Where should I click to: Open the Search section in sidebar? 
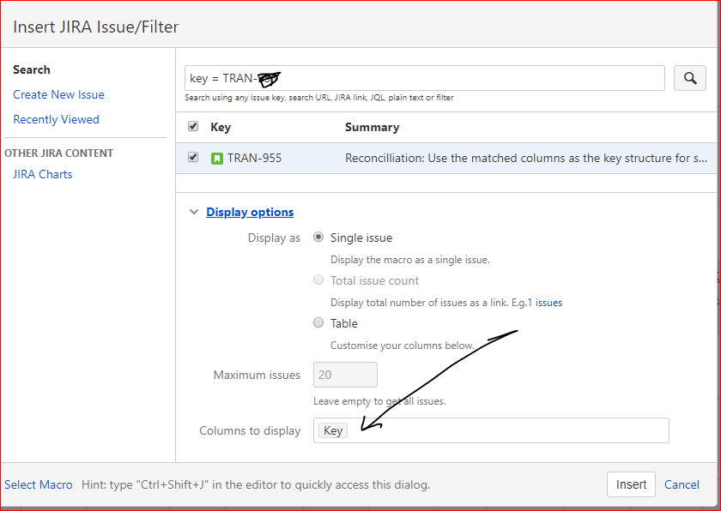(x=32, y=69)
